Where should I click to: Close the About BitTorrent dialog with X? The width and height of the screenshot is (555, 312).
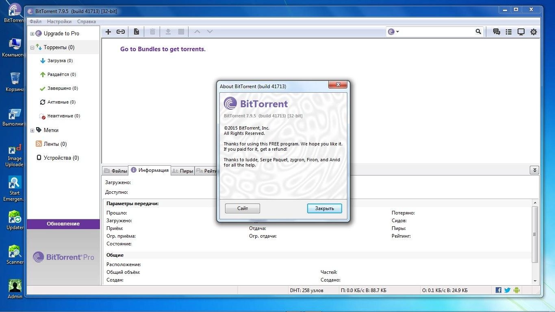coord(338,84)
